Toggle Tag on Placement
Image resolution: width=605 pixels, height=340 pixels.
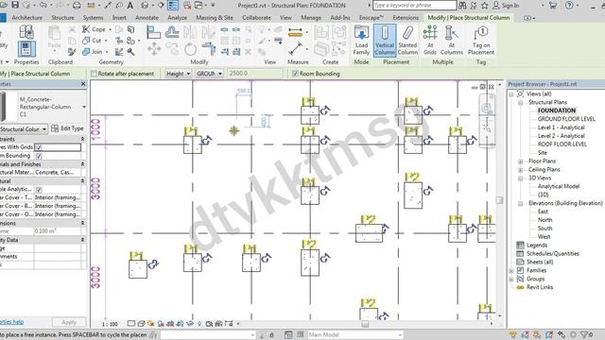coord(481,40)
